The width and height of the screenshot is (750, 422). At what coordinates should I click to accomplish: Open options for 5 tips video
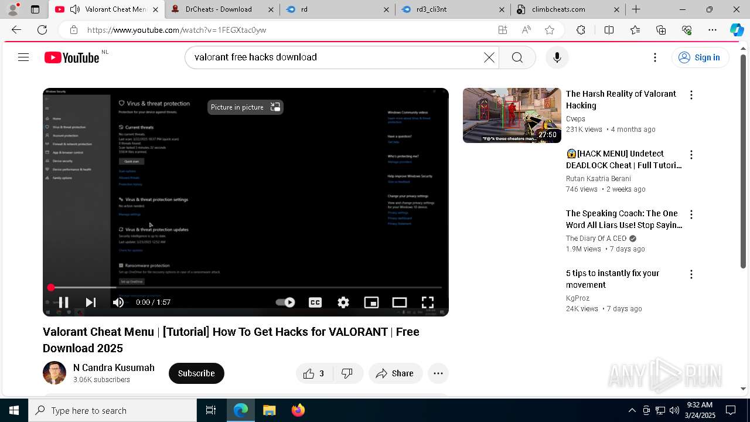click(691, 274)
